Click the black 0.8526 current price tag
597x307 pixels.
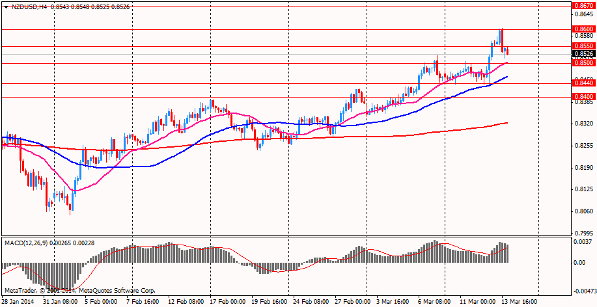[x=582, y=54]
